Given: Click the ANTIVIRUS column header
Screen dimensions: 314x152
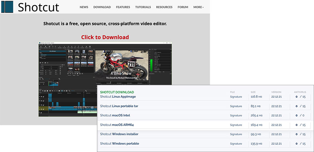Looking at the screenshot, I should 300,92.
